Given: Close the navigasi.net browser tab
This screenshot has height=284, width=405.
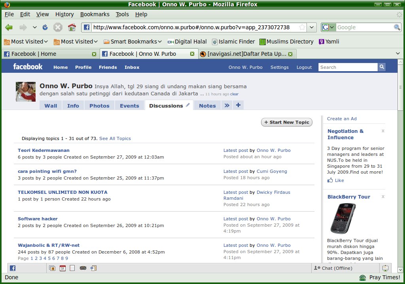Looking at the screenshot, I should 290,54.
